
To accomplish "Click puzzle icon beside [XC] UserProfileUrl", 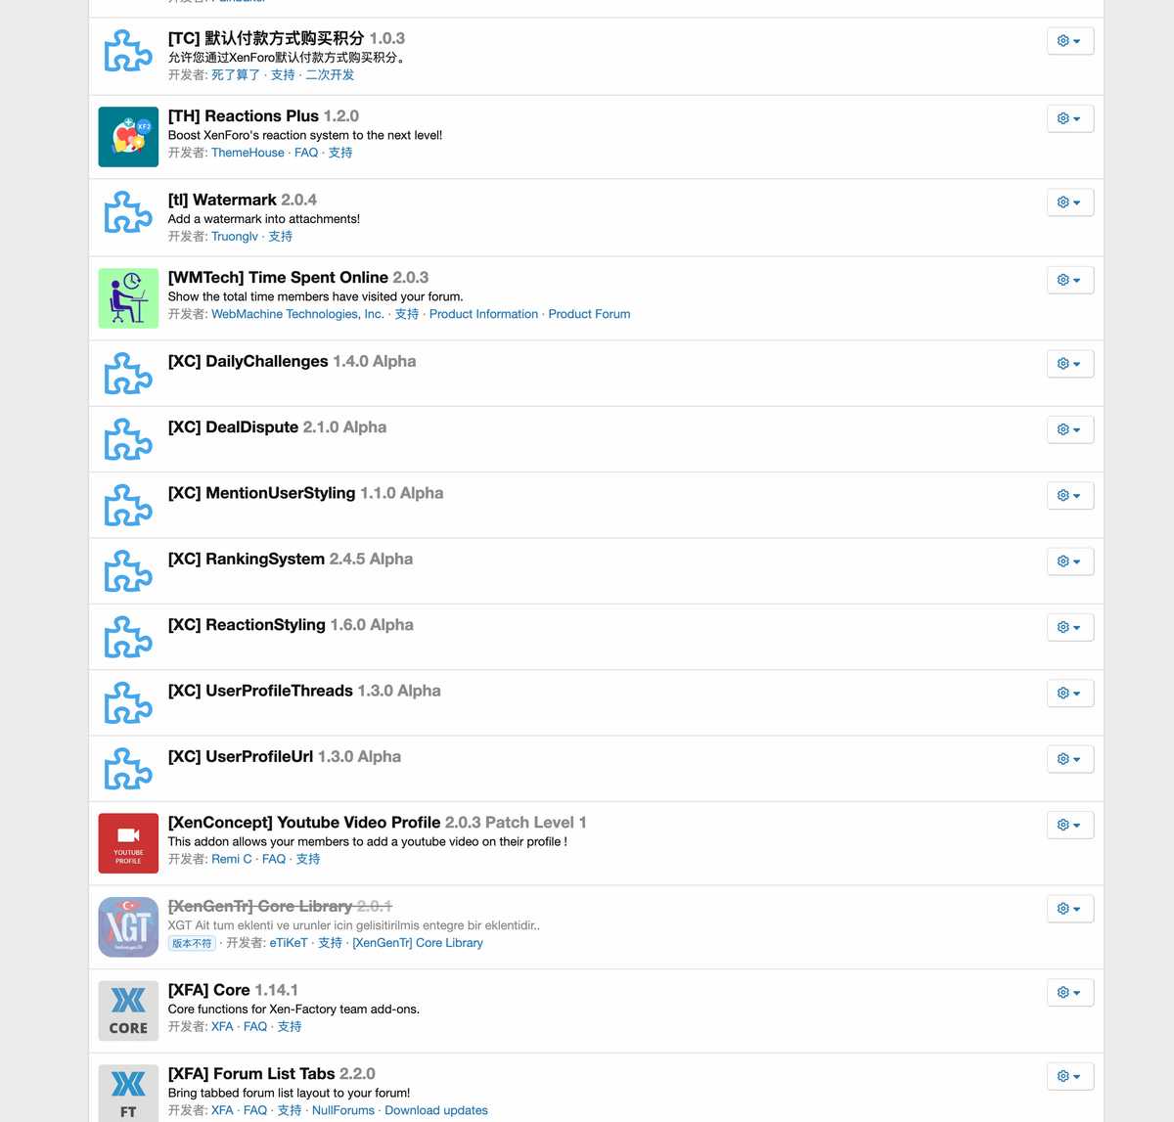I will (x=128, y=769).
